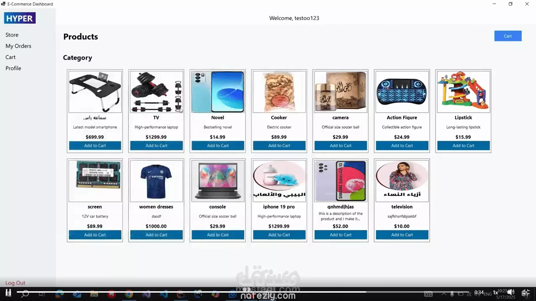Image resolution: width=536 pixels, height=301 pixels.
Task: Click the Lipstick product name
Action: [x=463, y=118]
